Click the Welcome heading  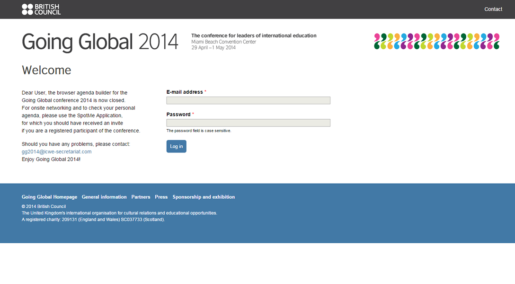pyautogui.click(x=46, y=70)
